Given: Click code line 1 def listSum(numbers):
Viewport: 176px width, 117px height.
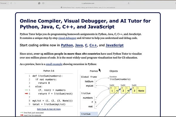Looking at the screenshot, I should (x=47, y=76).
